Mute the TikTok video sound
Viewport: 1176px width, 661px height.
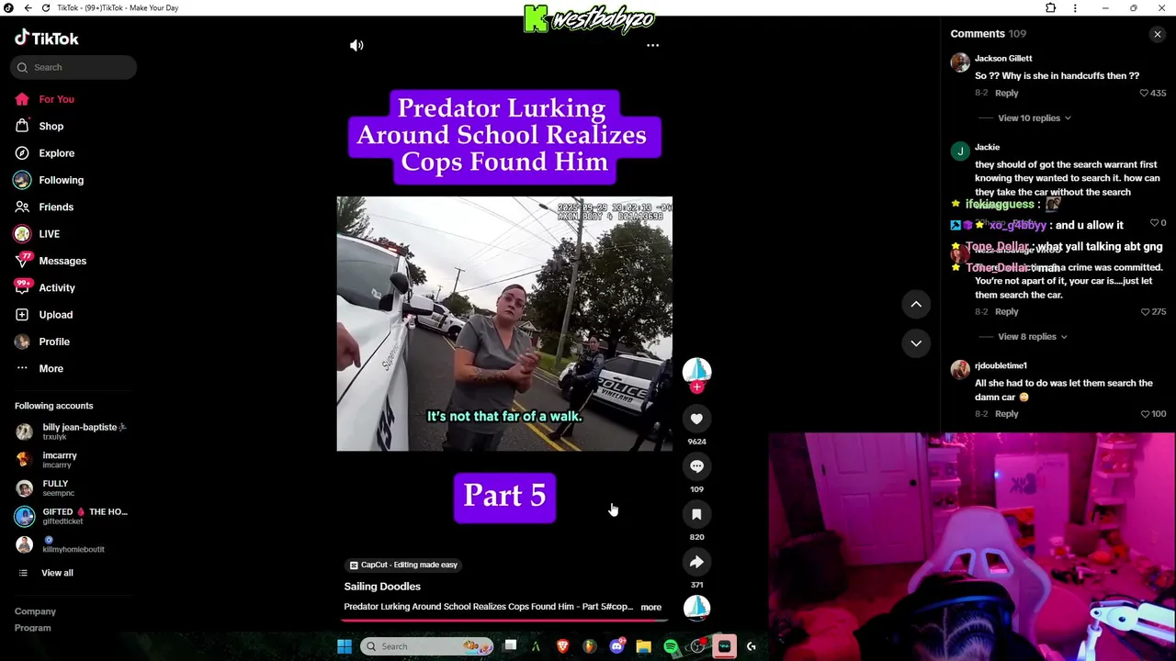tap(356, 45)
